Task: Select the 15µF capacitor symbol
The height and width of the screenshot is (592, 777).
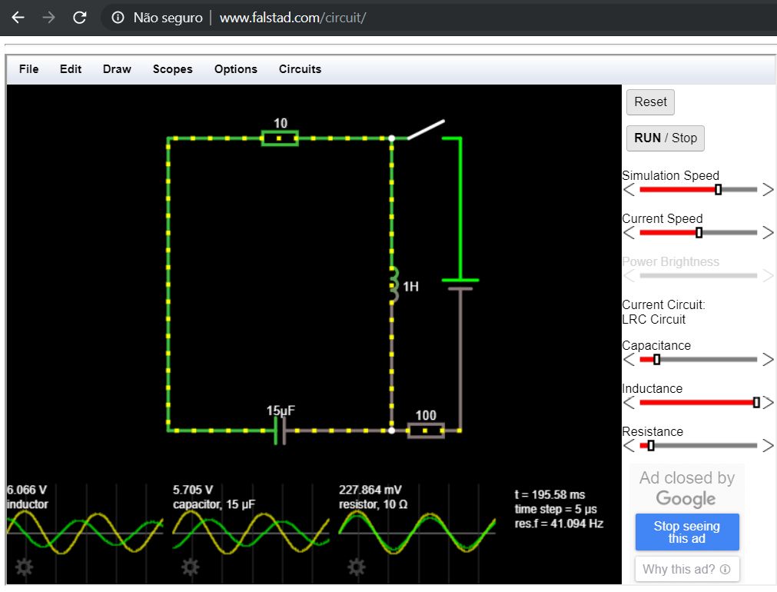Action: click(280, 431)
